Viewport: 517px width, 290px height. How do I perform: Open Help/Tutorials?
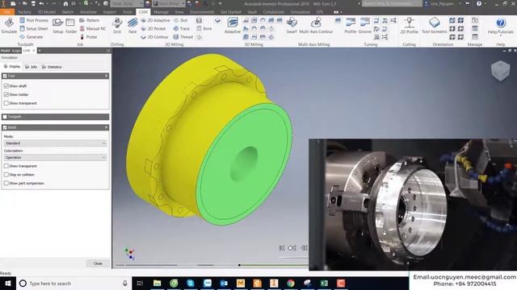tap(501, 26)
